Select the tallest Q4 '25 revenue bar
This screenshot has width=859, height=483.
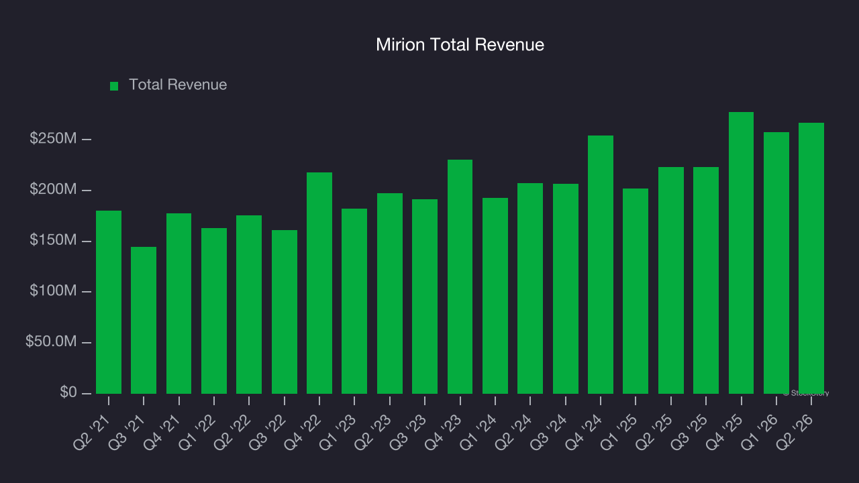pos(741,253)
